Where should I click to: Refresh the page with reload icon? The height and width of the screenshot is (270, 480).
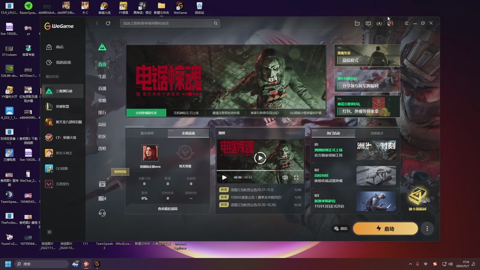(x=108, y=23)
